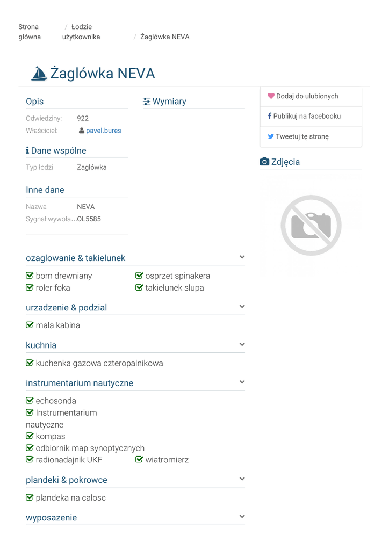Open the pavel.bures owner profile link
This screenshot has width=389, height=550.
coord(104,131)
